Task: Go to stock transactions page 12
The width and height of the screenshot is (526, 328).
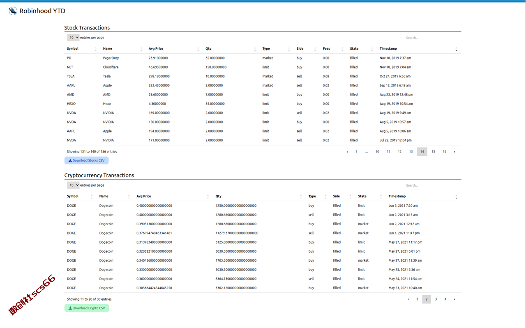Action: (x=399, y=152)
